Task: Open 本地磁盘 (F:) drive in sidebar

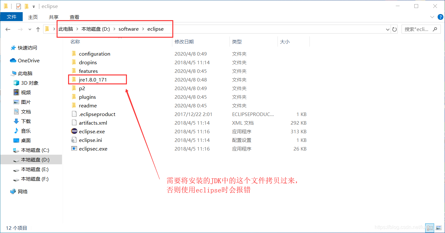Action: 31,179
